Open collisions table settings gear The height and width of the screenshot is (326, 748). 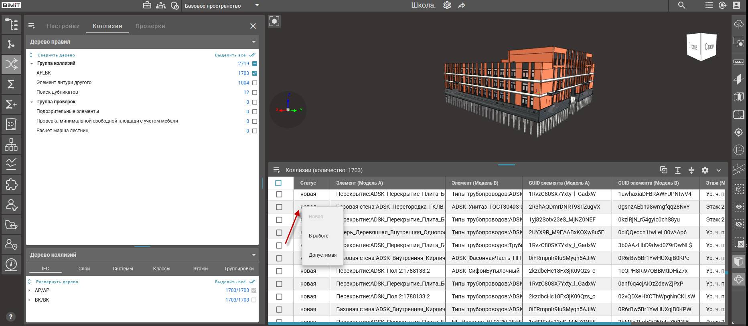pyautogui.click(x=705, y=170)
